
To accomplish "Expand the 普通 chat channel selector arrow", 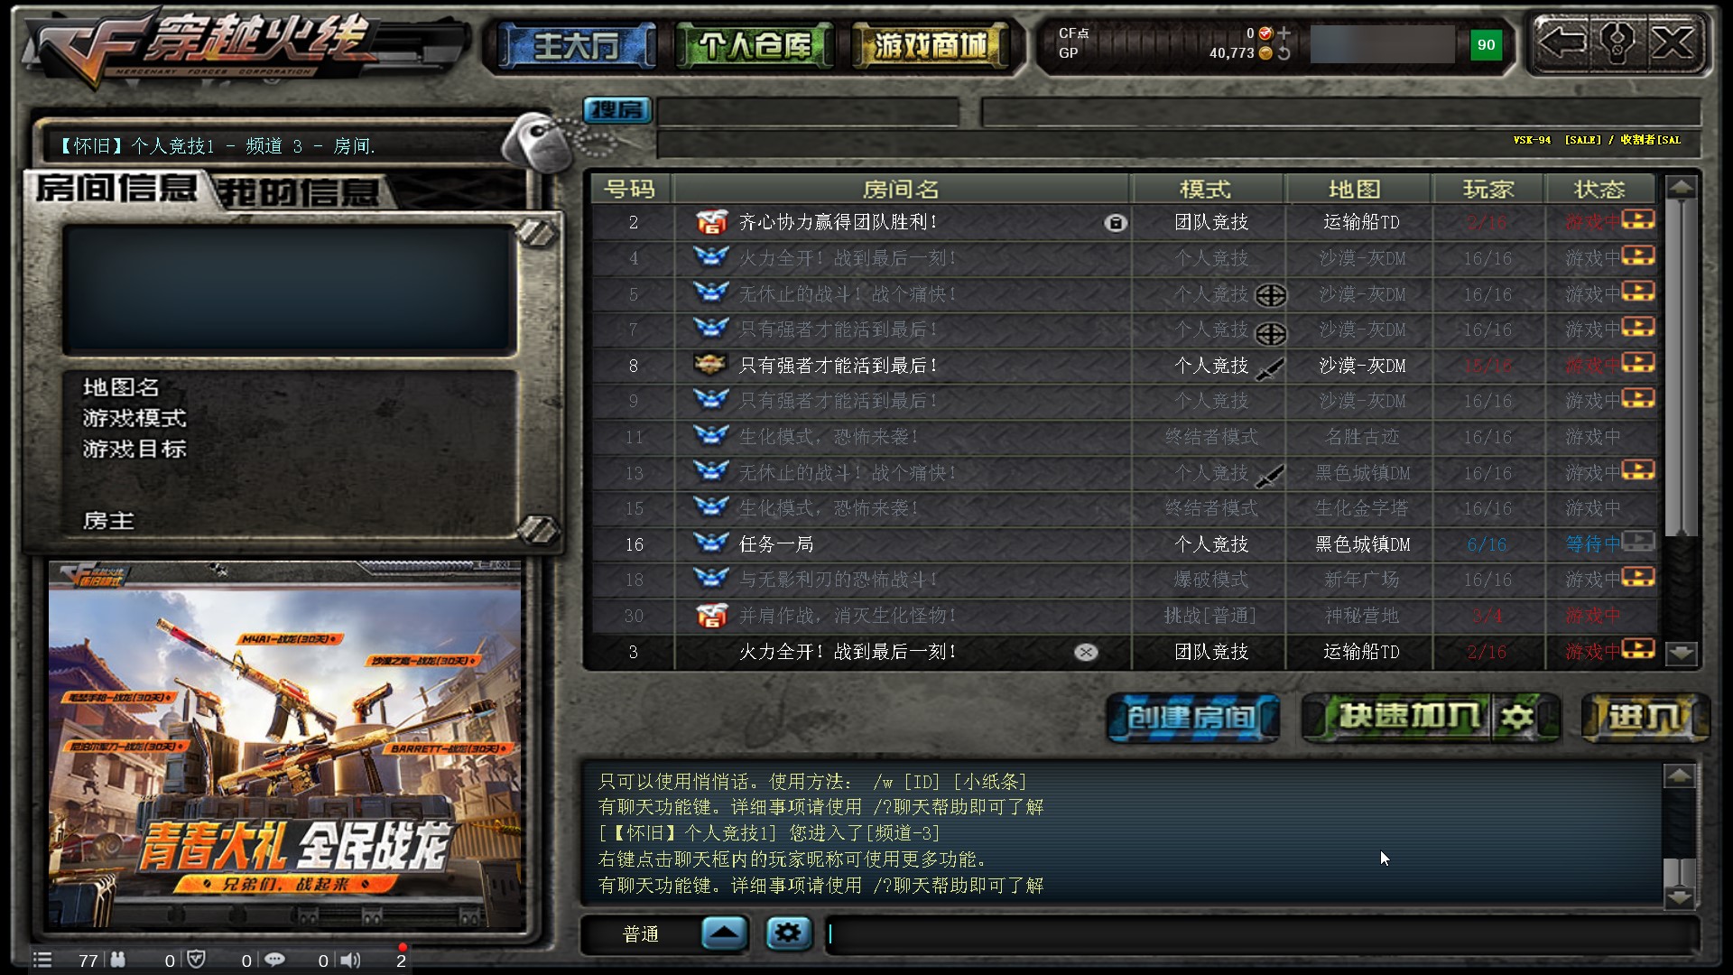I will tap(724, 933).
